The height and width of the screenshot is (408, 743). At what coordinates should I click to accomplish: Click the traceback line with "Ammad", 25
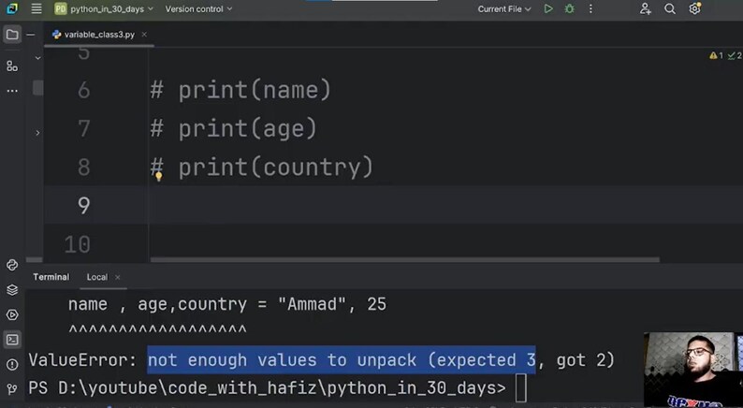click(x=227, y=304)
